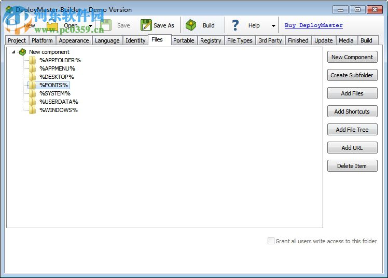Click the Create Subfolder button
The image size is (388, 278).
point(352,75)
